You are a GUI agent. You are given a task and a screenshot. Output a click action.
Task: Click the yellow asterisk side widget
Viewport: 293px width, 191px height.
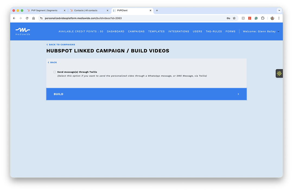click(x=279, y=73)
